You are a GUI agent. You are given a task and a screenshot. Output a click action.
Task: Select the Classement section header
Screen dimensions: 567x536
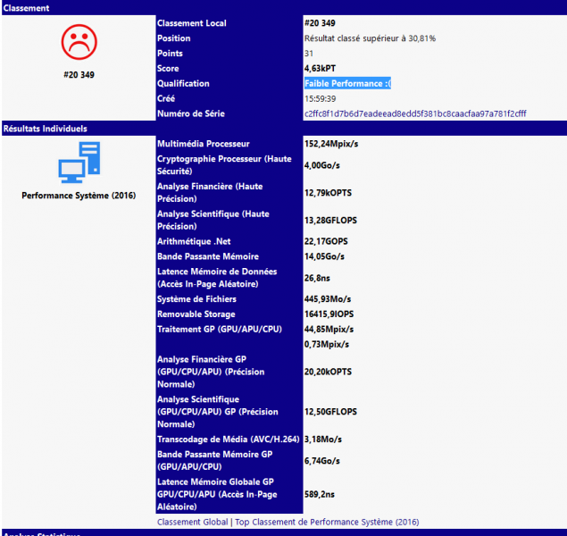click(27, 7)
